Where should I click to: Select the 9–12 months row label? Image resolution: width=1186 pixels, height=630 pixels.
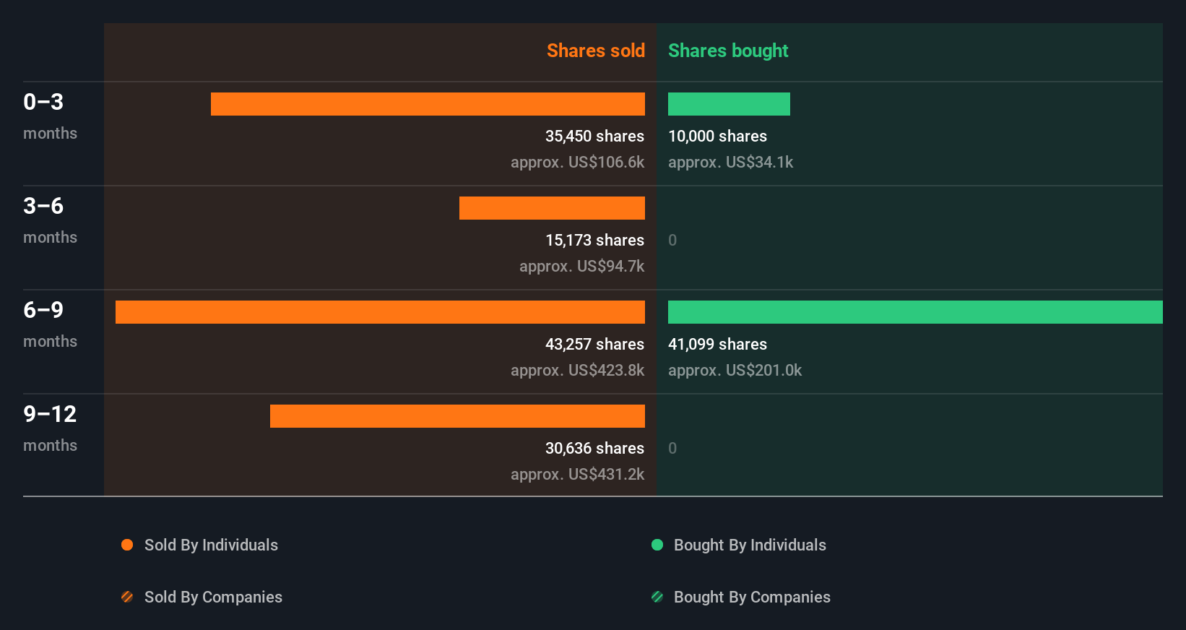[50, 426]
